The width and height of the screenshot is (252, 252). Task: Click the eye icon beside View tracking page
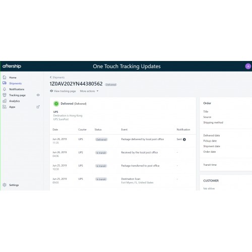coord(51,91)
